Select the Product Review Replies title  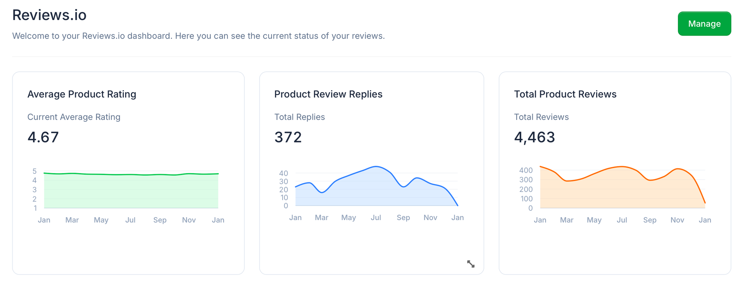tap(328, 94)
